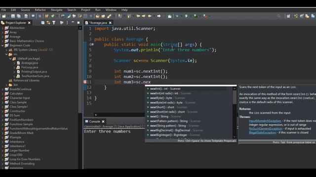
Task: Open the Project Explorer filter funnel icon
Action: (x=54, y=23)
